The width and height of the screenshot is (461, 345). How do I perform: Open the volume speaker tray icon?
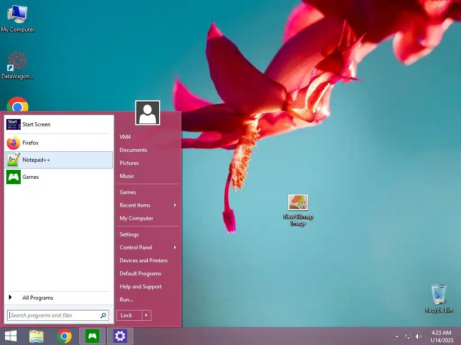(419, 336)
